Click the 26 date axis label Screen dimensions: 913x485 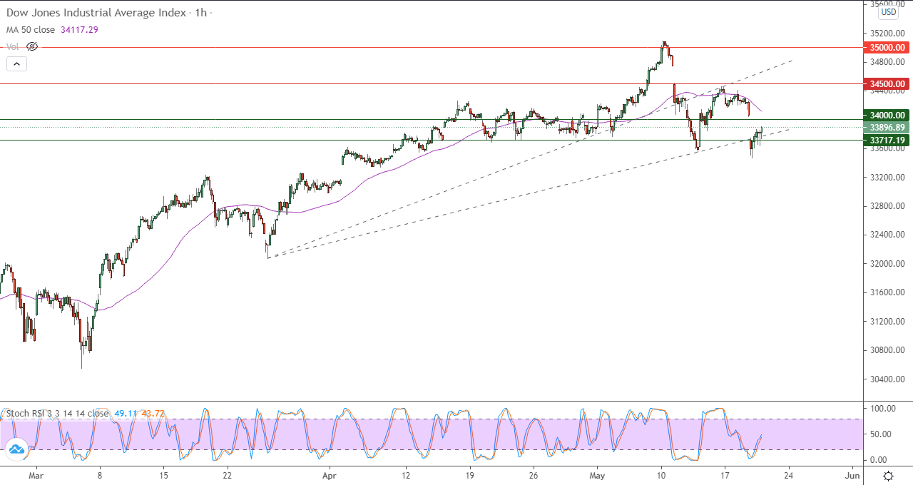[x=533, y=475]
